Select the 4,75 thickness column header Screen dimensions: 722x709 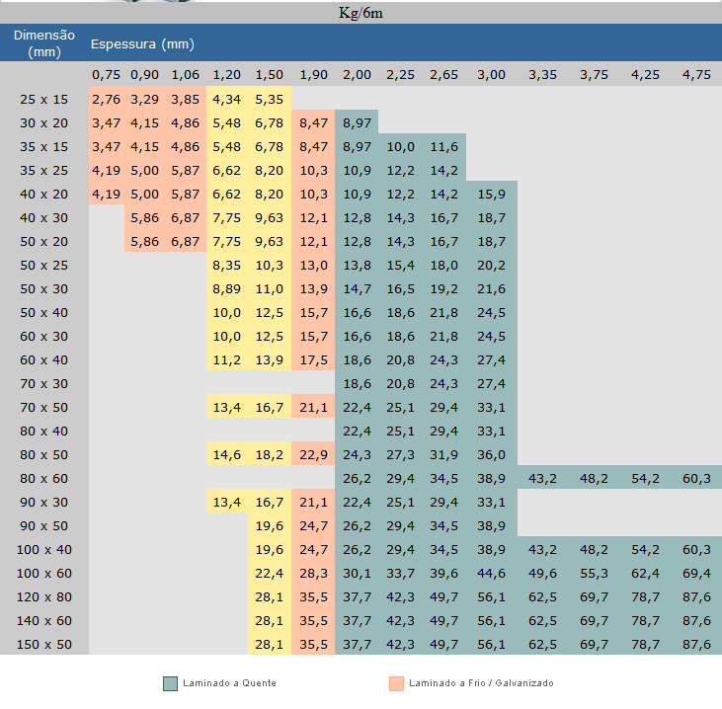[695, 75]
